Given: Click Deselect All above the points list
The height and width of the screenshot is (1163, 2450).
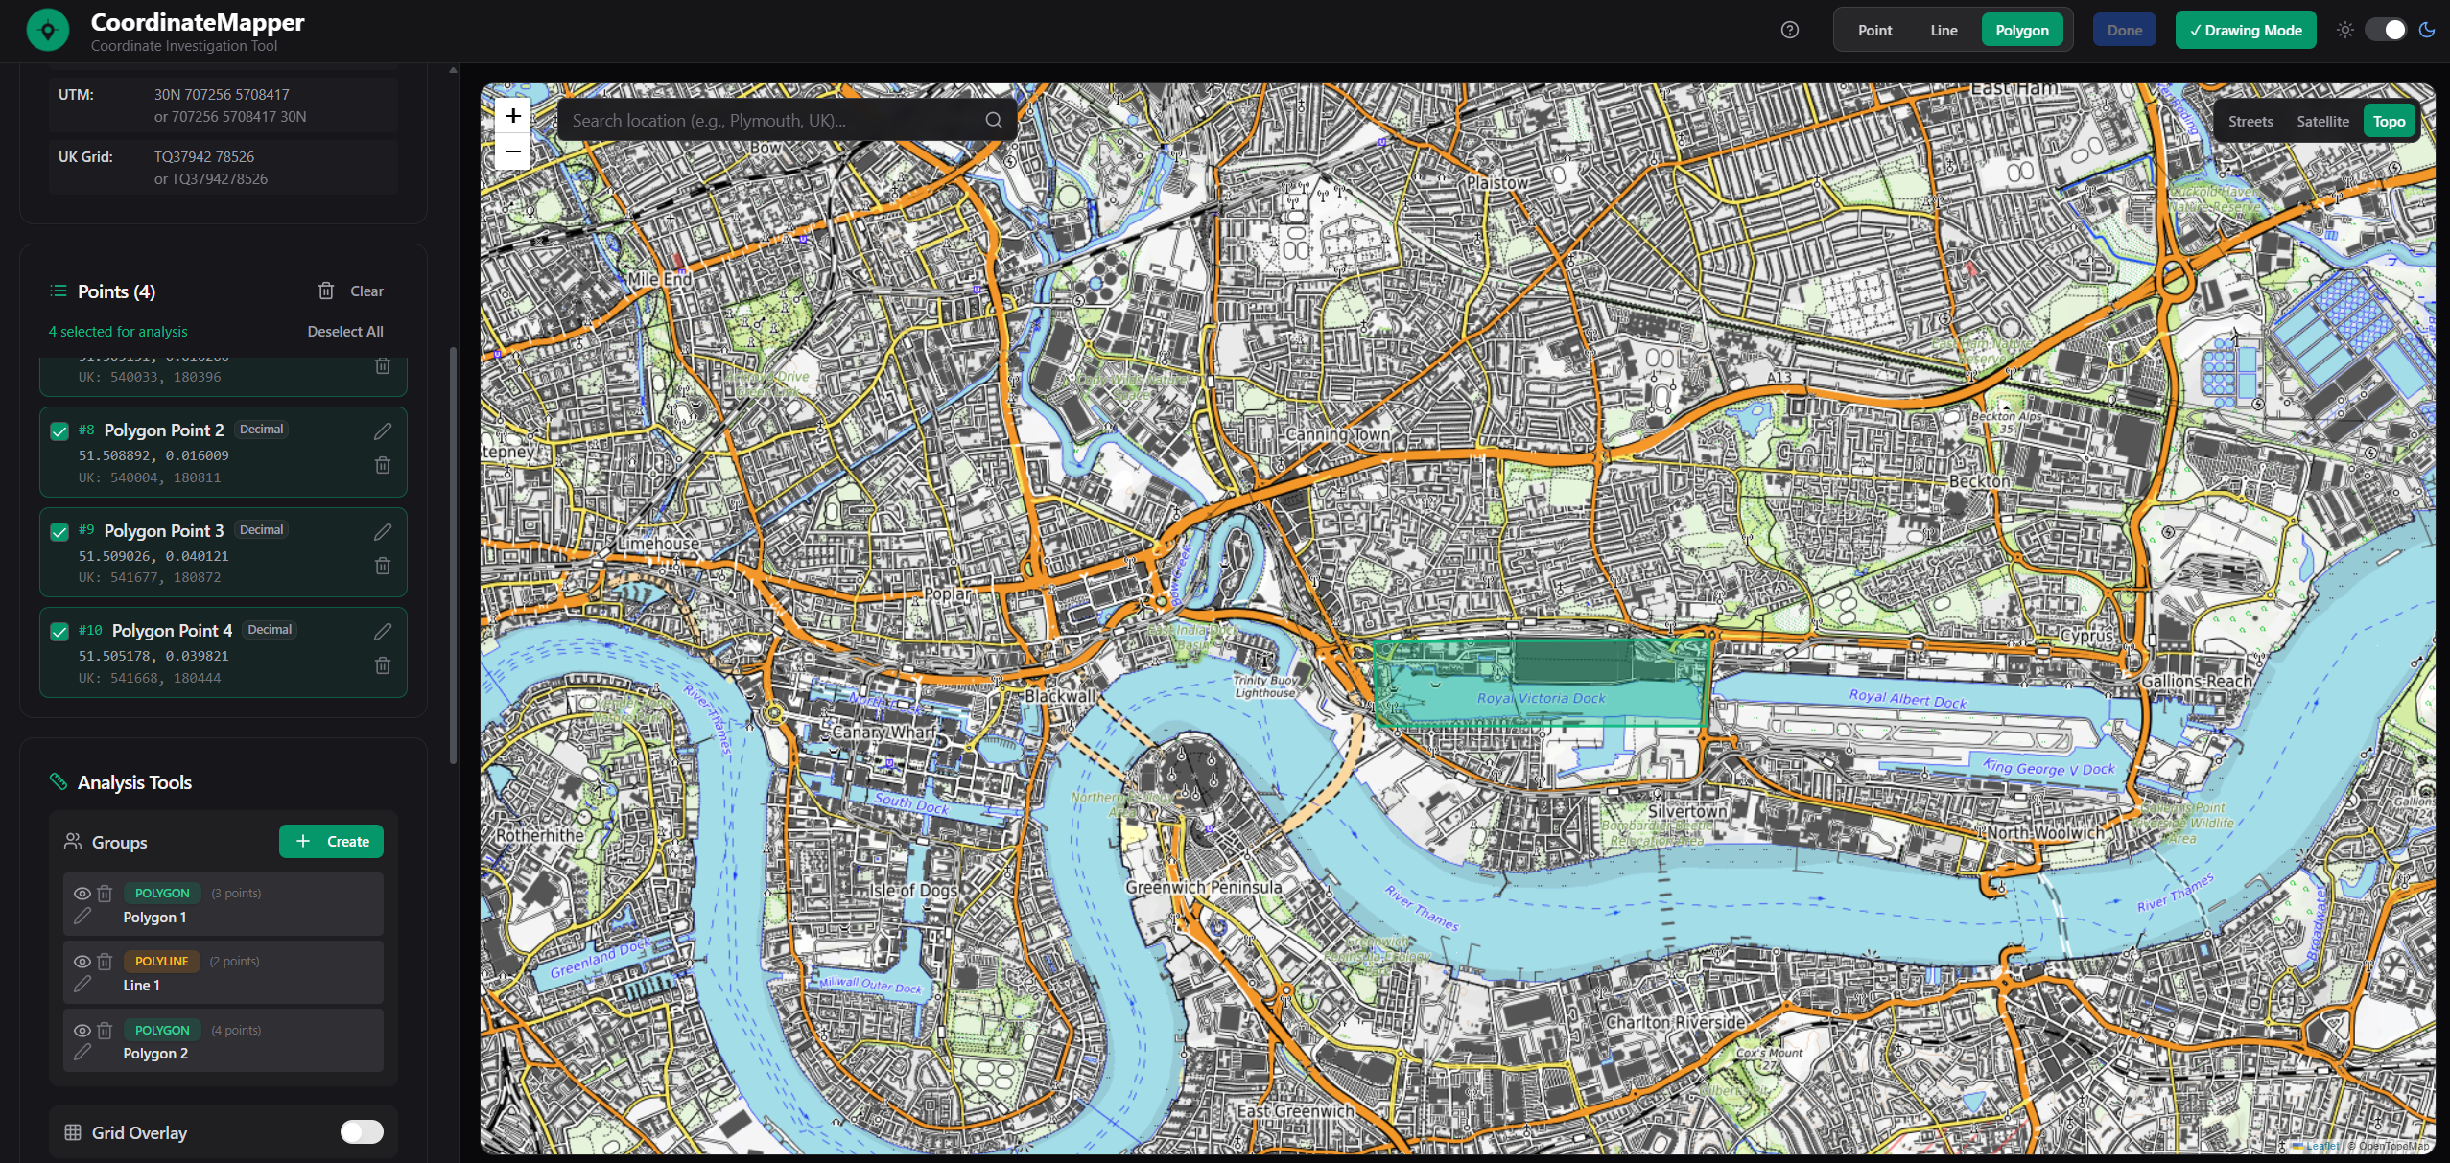Looking at the screenshot, I should click(344, 331).
